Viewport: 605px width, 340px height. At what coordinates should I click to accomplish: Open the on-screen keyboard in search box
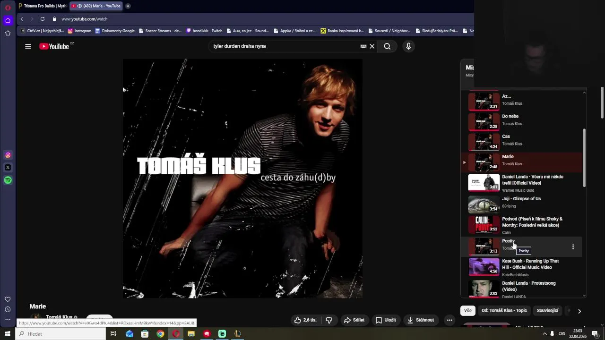[363, 46]
